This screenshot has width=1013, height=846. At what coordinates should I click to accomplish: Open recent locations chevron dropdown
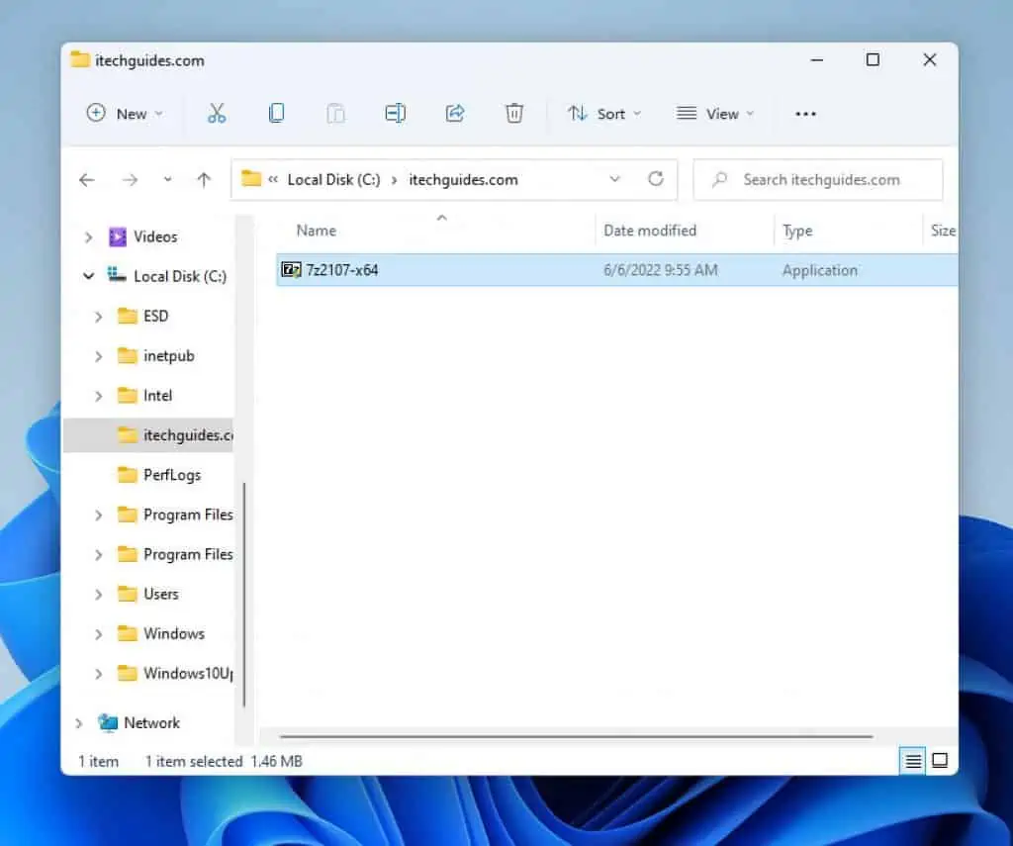click(x=168, y=180)
